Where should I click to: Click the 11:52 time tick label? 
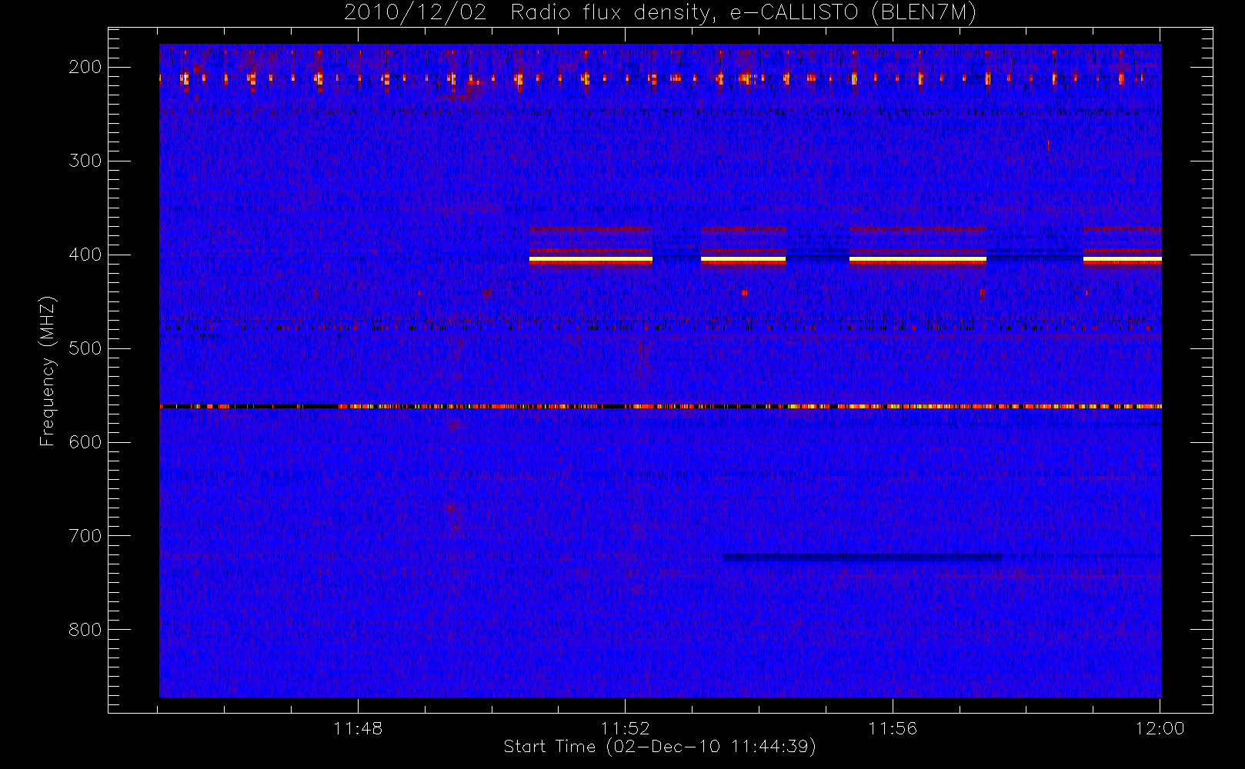pos(626,728)
